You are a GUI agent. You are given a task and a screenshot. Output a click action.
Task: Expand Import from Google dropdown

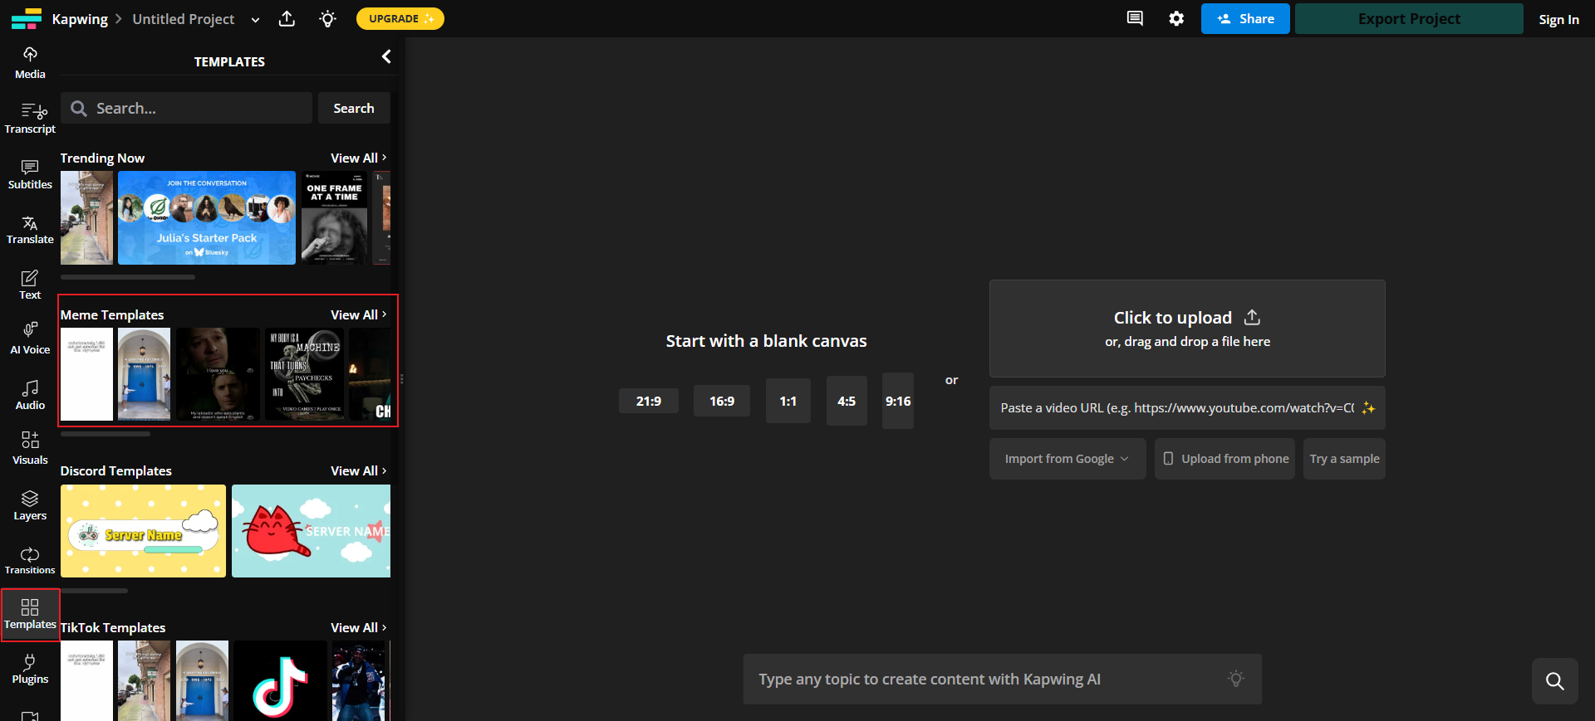tap(1067, 459)
